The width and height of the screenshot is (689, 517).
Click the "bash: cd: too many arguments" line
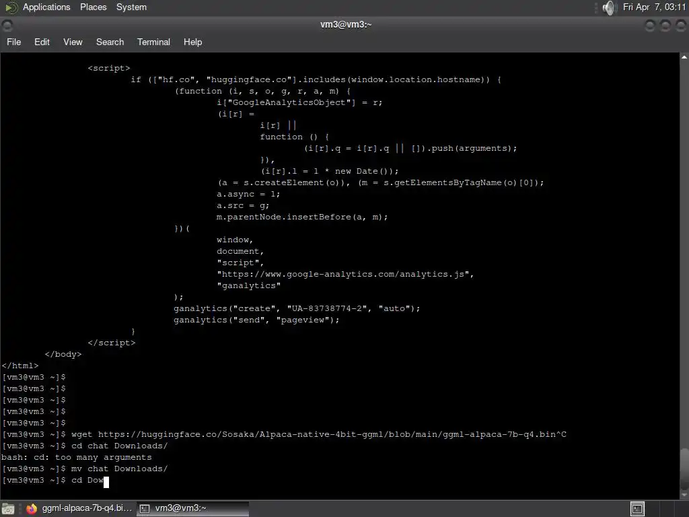[x=77, y=457]
